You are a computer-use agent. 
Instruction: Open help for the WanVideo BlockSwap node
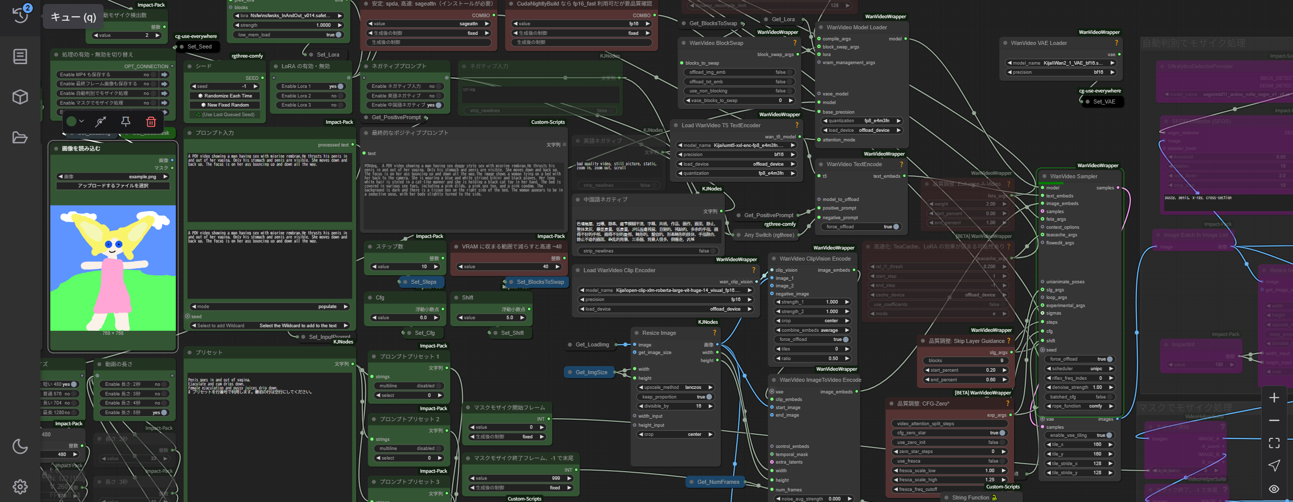(795, 43)
